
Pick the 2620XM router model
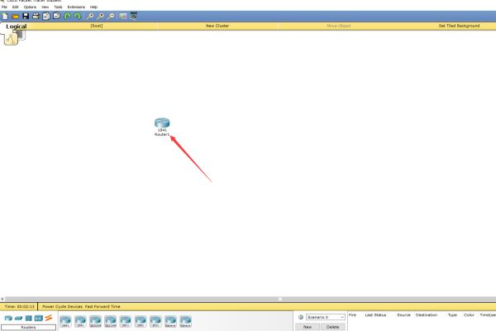[x=95, y=321]
